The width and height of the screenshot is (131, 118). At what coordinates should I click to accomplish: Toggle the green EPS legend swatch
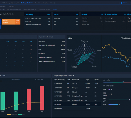click(20, 115)
